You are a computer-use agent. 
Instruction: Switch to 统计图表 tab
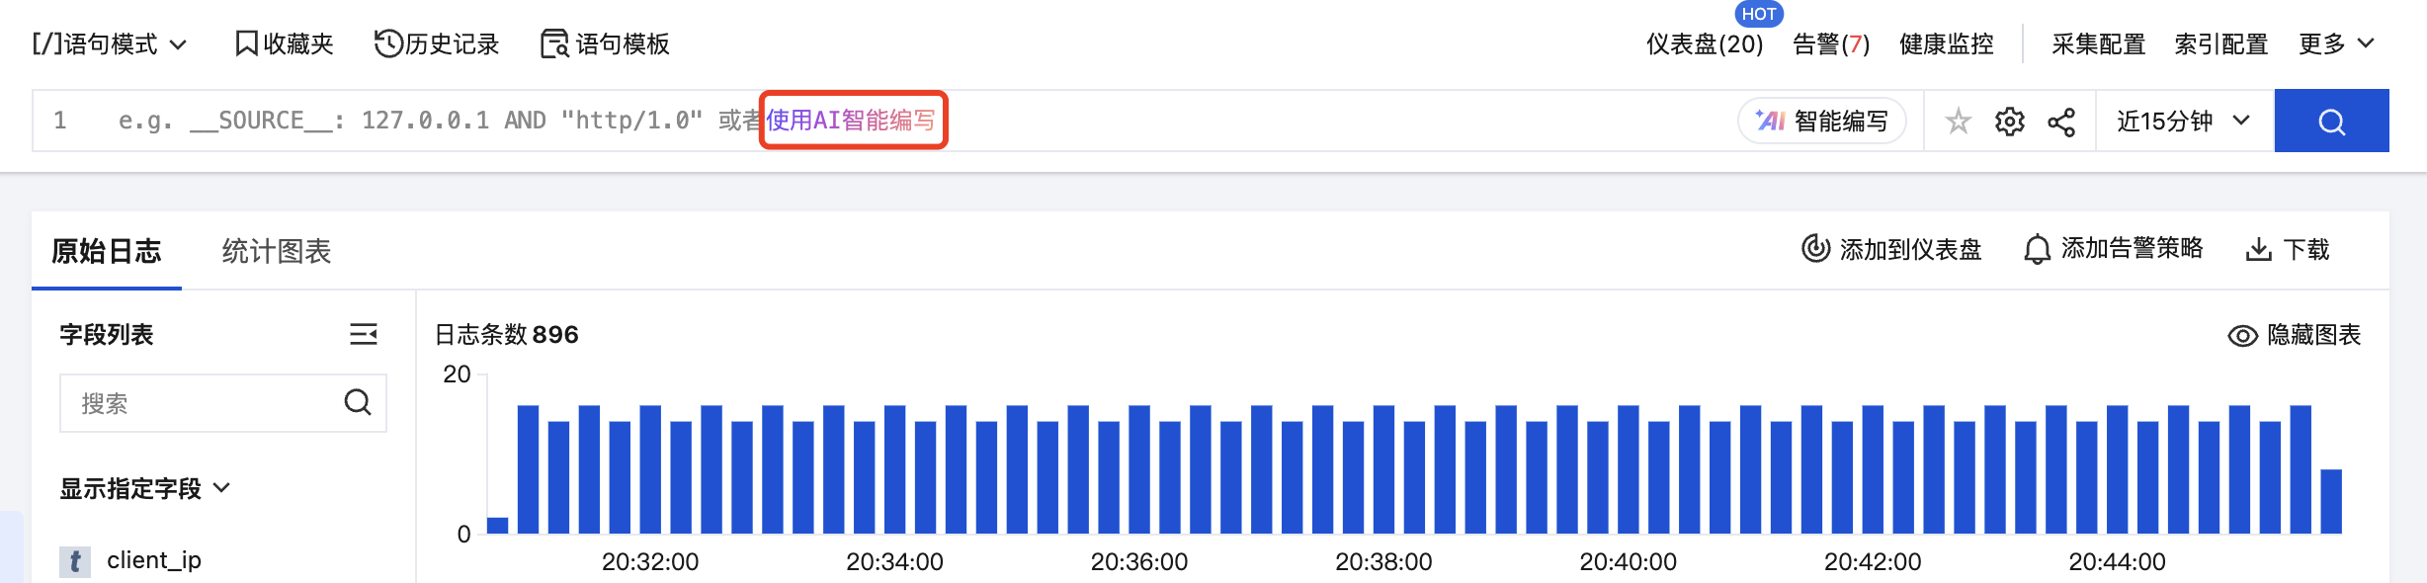277,251
